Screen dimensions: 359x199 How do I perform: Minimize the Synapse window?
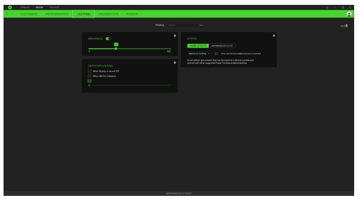click(x=335, y=8)
